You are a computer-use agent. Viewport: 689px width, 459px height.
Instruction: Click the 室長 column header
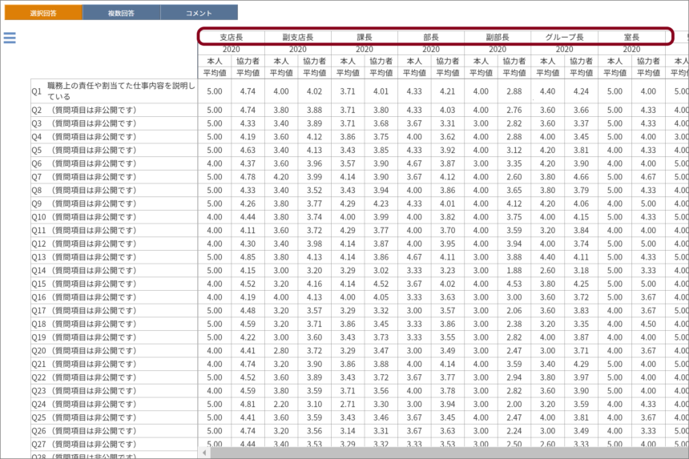(631, 37)
